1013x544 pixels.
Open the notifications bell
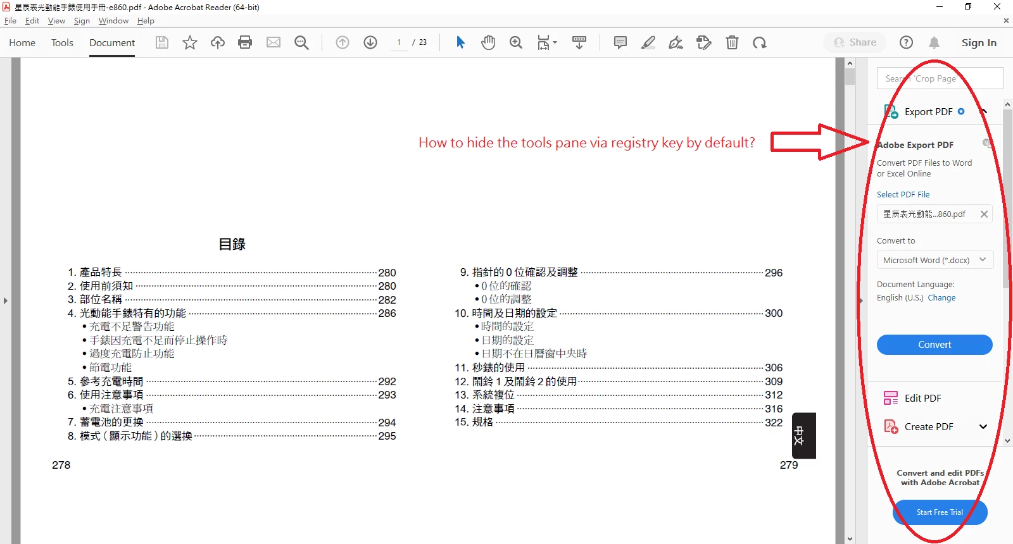934,42
